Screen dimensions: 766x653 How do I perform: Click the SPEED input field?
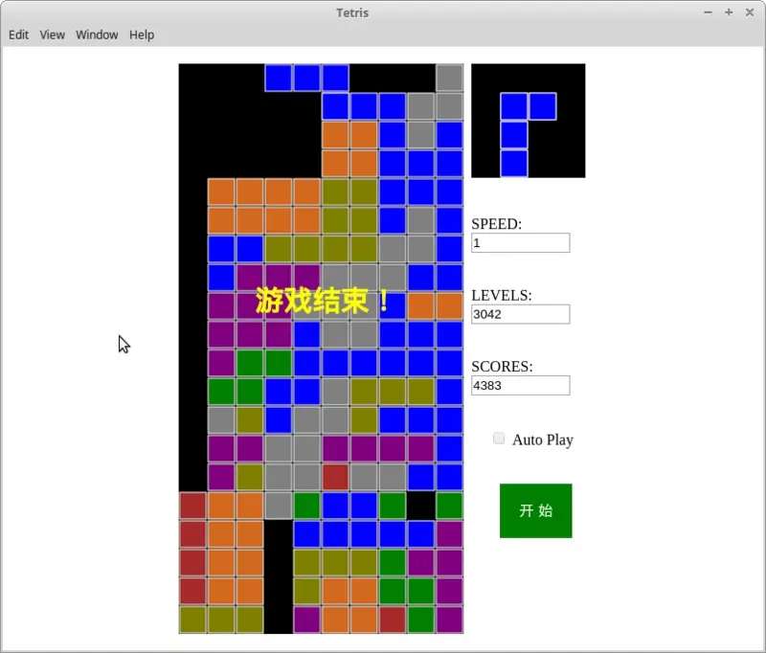pos(520,243)
